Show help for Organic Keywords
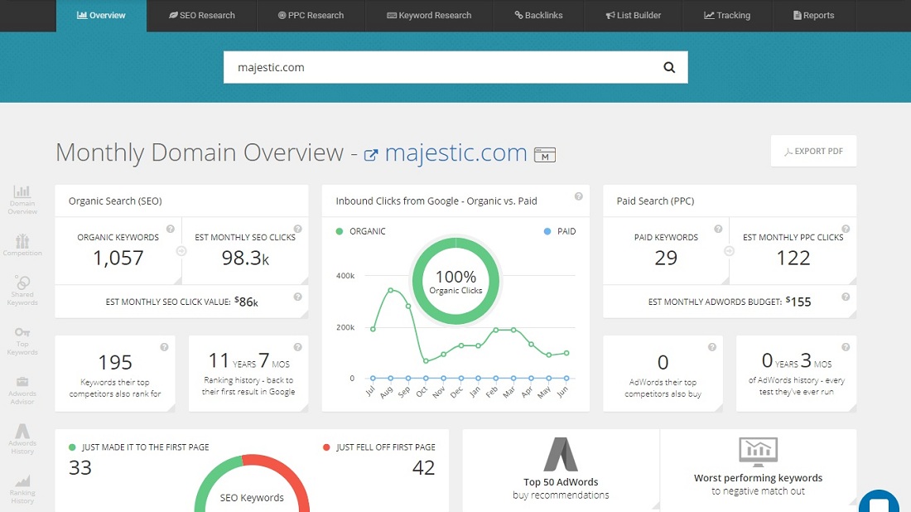This screenshot has width=911, height=512. [171, 229]
